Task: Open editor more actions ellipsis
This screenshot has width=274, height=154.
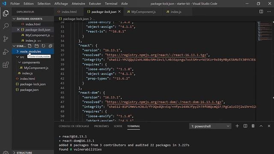Action: tap(269, 12)
